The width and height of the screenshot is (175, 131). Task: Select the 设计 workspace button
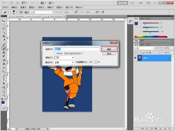[x=133, y=3]
